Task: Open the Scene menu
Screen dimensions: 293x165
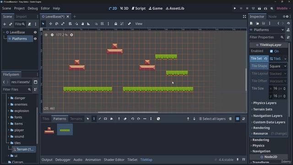Action: pyautogui.click(x=6, y=8)
